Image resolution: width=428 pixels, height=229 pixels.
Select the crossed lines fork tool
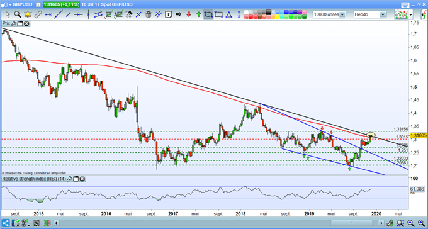pyautogui.click(x=159, y=14)
